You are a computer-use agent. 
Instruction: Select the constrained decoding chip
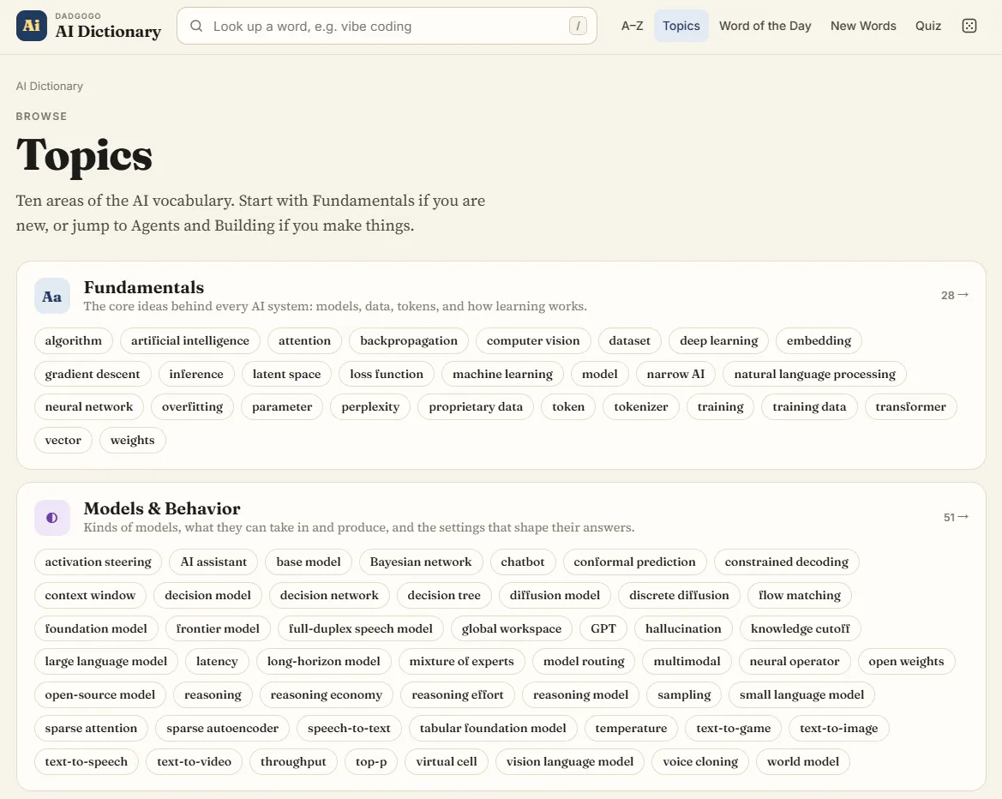point(787,562)
